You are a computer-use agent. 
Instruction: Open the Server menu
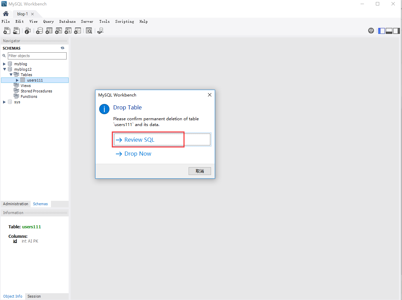[87, 21]
